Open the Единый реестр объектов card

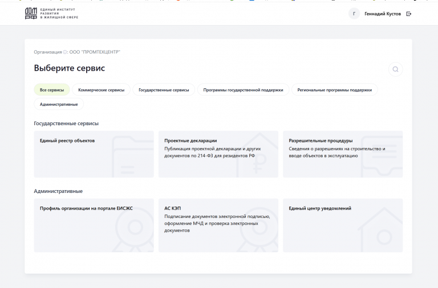pos(94,154)
